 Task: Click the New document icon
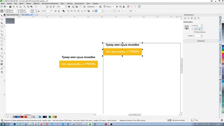[x=1, y=7]
